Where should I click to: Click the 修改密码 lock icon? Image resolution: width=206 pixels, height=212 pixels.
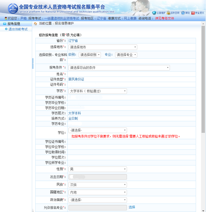[168, 13]
